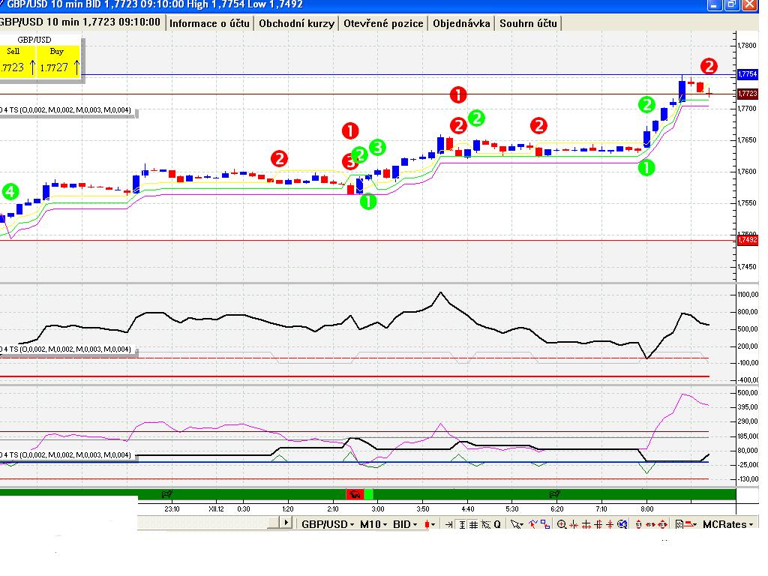Click the red double vertical bar icon
This screenshot has width=768, height=576.
pyautogui.click(x=598, y=524)
